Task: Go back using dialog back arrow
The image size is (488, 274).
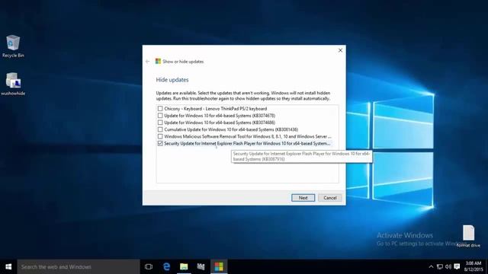Action: [147, 62]
